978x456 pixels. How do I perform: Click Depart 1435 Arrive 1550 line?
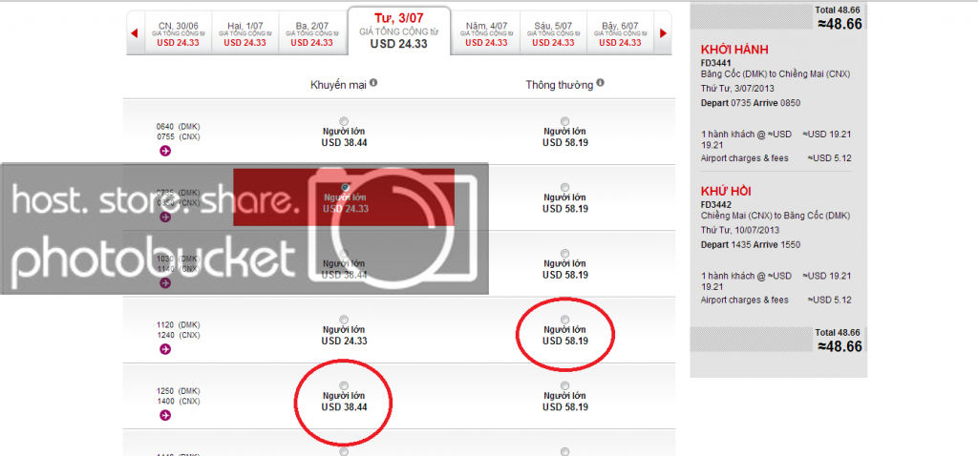coord(751,244)
